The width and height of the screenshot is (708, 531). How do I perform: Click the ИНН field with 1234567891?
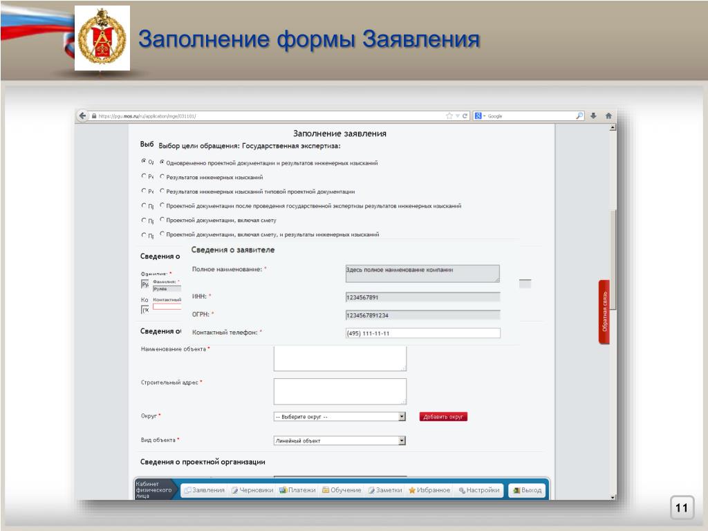pos(422,297)
